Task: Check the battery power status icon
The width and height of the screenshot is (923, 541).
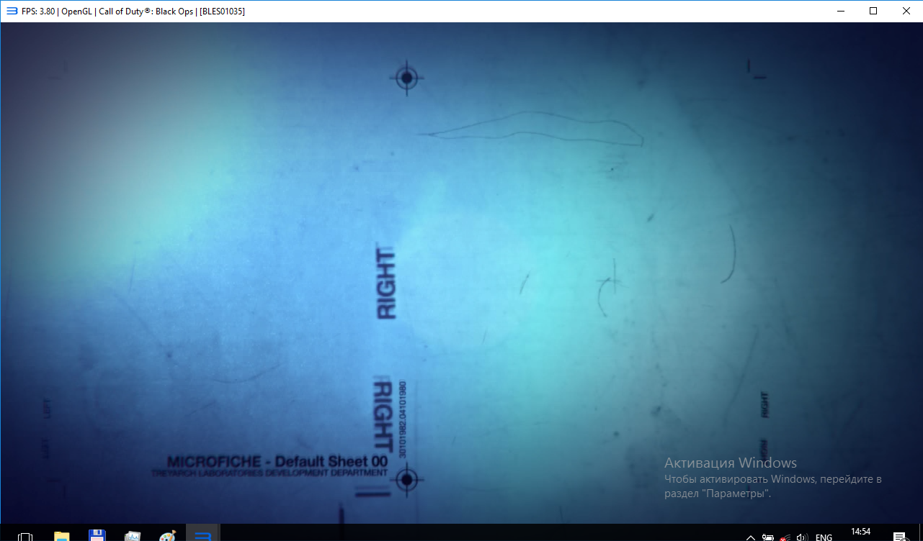Action: tap(768, 537)
